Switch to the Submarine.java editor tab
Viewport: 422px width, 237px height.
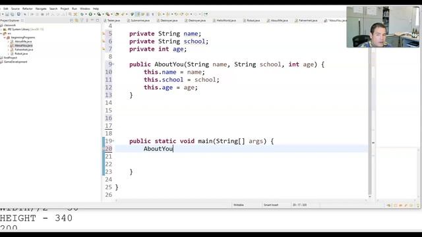(138, 20)
